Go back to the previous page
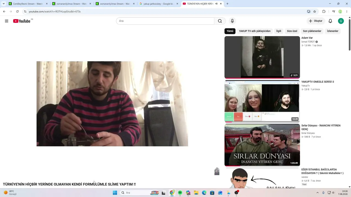Image resolution: width=351 pixels, height=197 pixels. (x=4, y=11)
